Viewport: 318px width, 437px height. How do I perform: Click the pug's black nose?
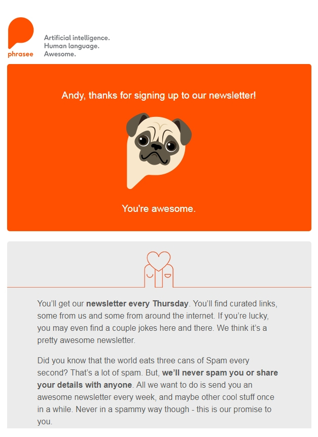coord(156,146)
